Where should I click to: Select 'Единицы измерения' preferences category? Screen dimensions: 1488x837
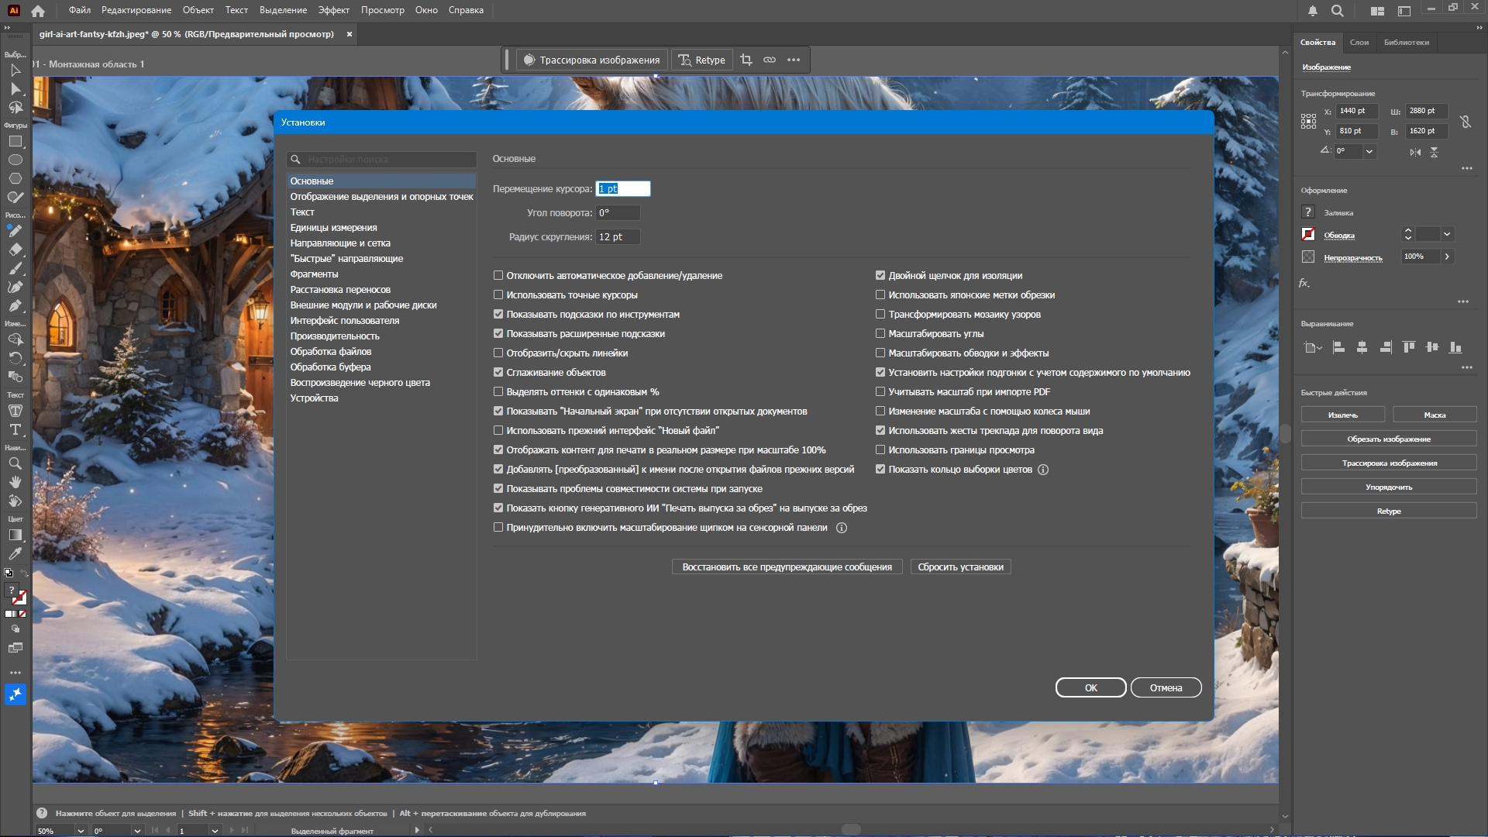333,228
